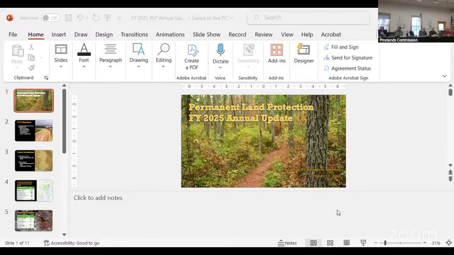Open the Transitions tab
The width and height of the screenshot is (454, 255).
pos(134,34)
